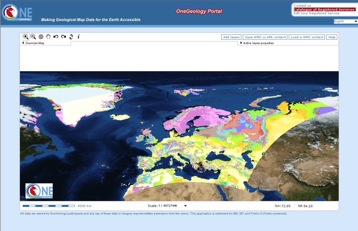Select the feature info 'i' tool

[78, 36]
